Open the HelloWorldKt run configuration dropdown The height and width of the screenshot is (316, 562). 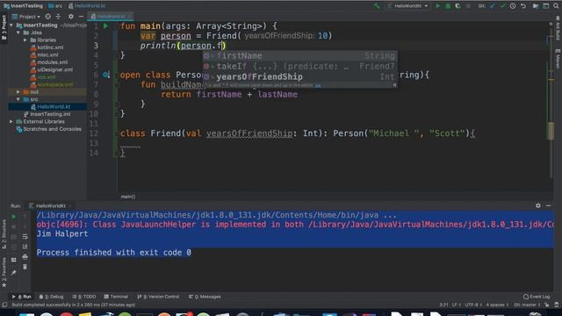[x=408, y=6]
